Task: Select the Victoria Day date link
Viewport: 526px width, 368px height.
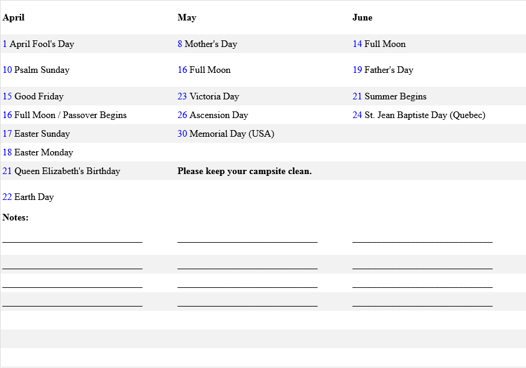Action: 182,96
